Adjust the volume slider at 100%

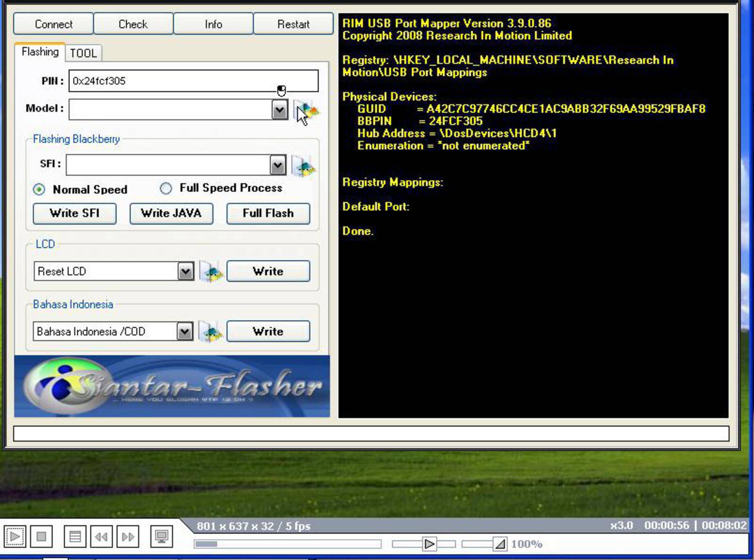click(x=484, y=544)
